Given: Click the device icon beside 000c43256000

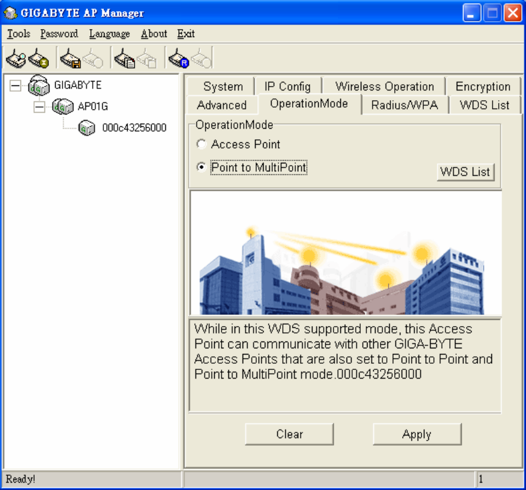Looking at the screenshot, I should coord(87,128).
